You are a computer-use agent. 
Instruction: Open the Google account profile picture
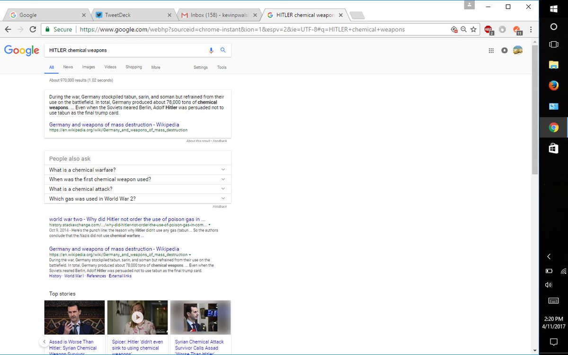pos(518,50)
